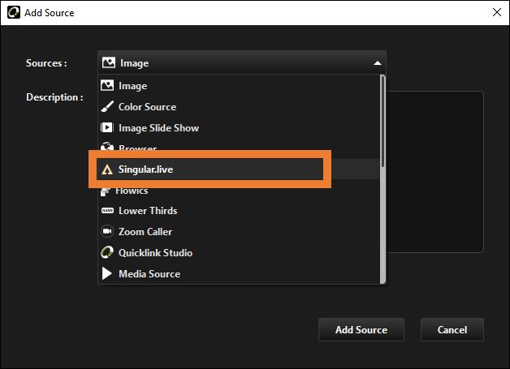Viewport: 510px width, 369px height.
Task: Click the Browser globe icon
Action: 107,146
